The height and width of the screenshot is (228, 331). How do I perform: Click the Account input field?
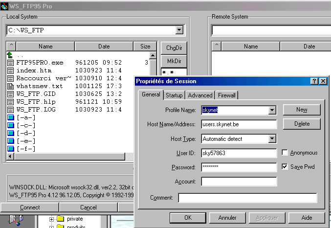tap(239, 182)
